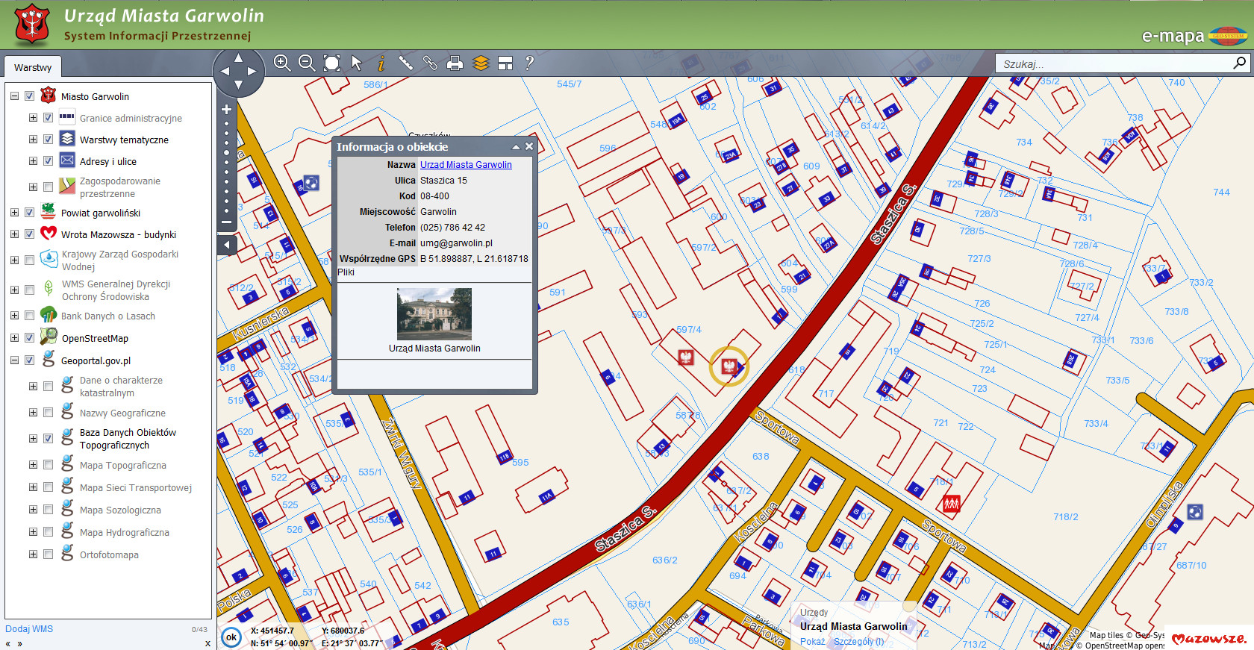Click the Dodaj WMS link
This screenshot has width=1254, height=650.
[29, 629]
